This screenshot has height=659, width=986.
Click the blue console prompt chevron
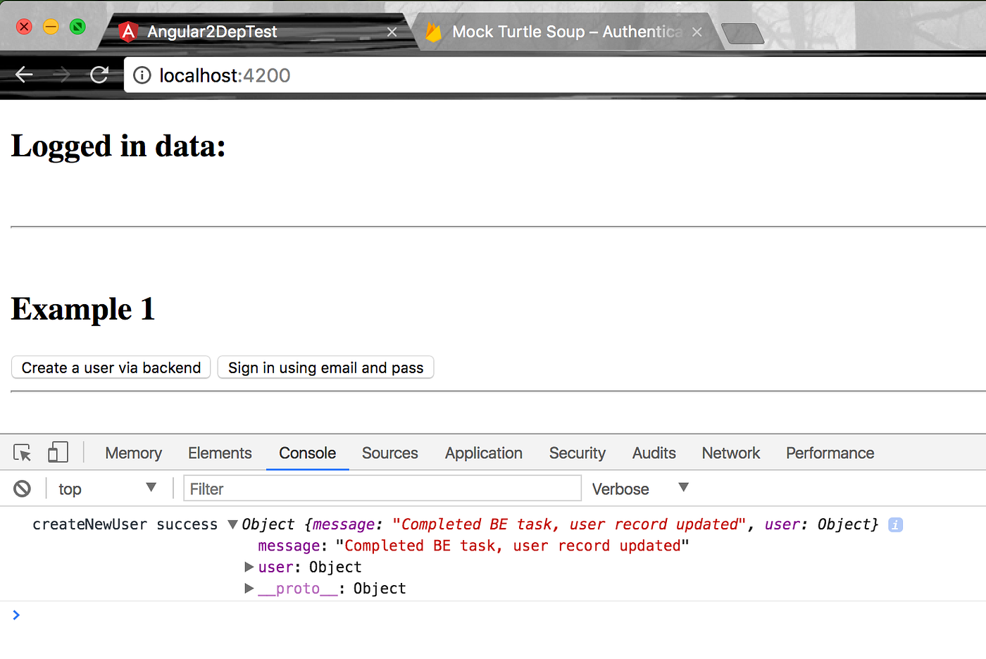tap(16, 615)
